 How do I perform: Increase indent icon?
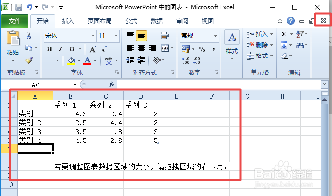[141, 60]
